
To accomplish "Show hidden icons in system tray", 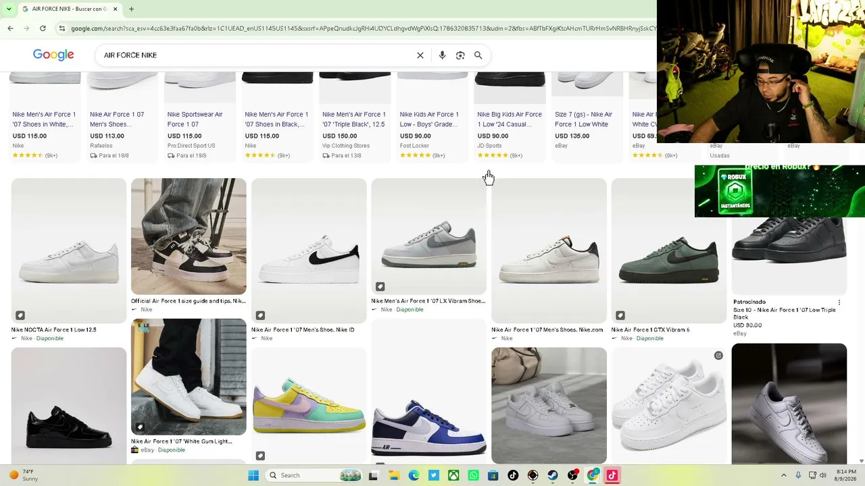I will point(784,475).
